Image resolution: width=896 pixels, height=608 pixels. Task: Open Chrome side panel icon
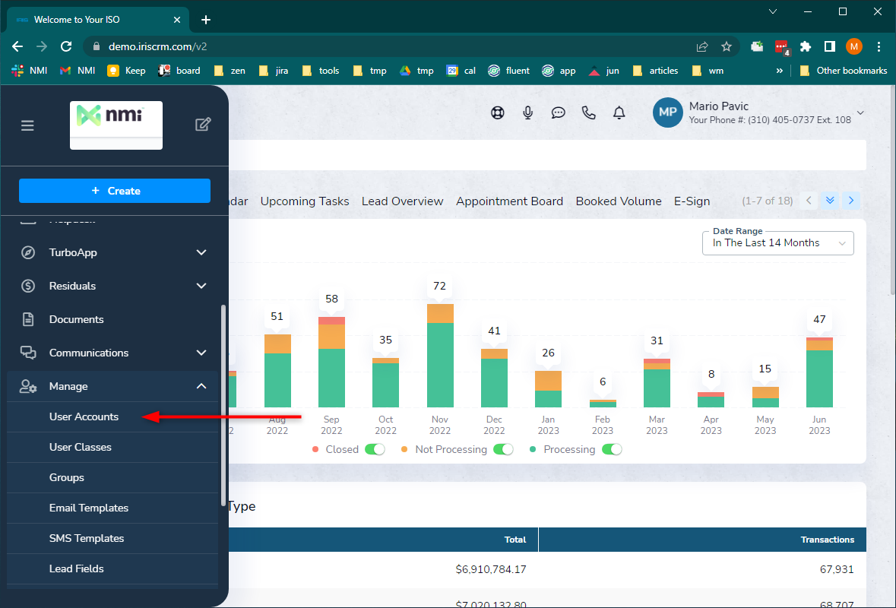830,46
